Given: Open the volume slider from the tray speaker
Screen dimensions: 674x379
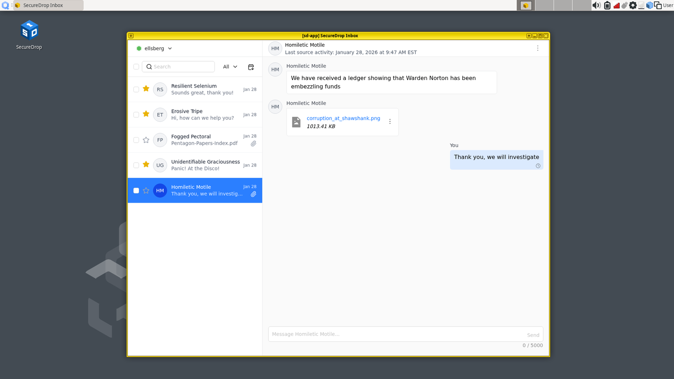Looking at the screenshot, I should point(596,5).
